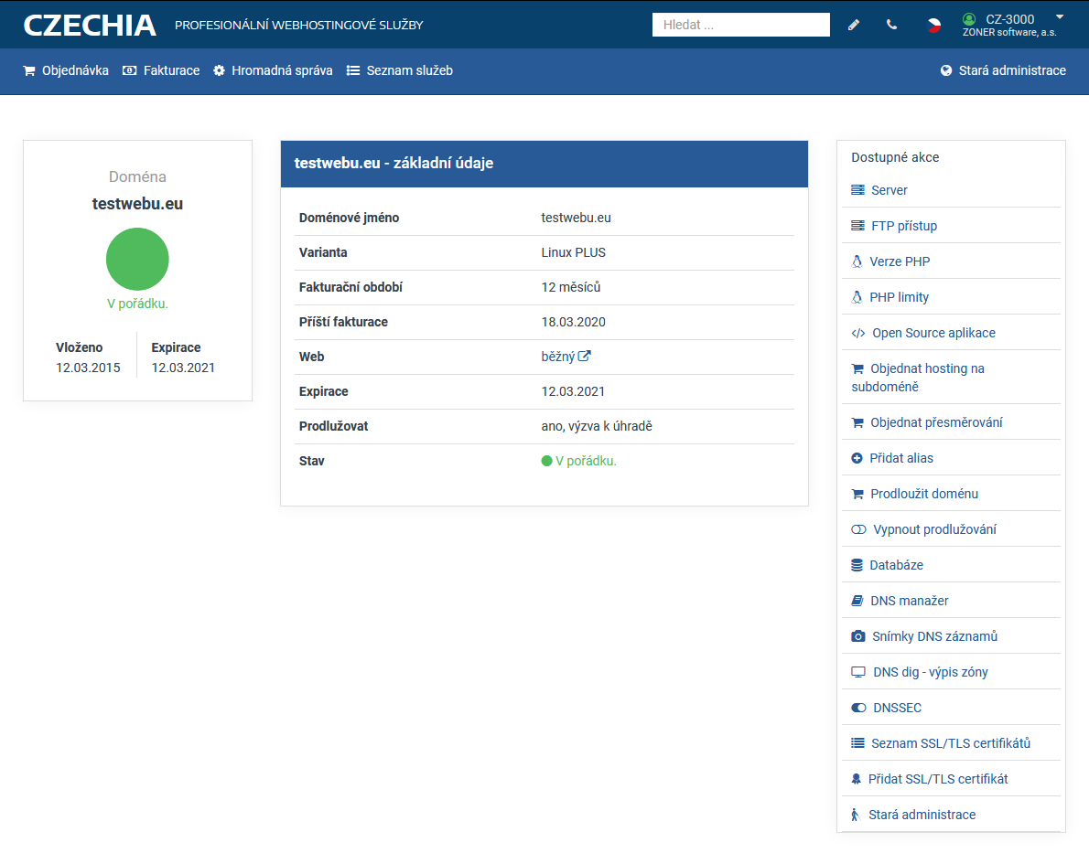Expand the CZ-3000 account dropdown arrow

(1060, 16)
